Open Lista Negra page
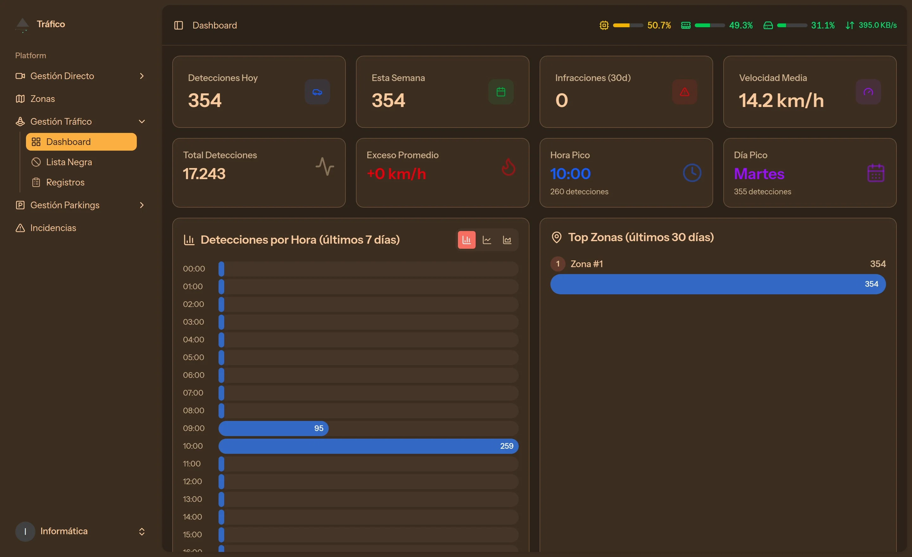 81,162
